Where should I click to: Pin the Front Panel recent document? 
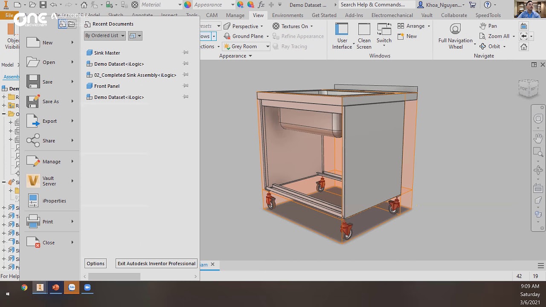coord(186,86)
